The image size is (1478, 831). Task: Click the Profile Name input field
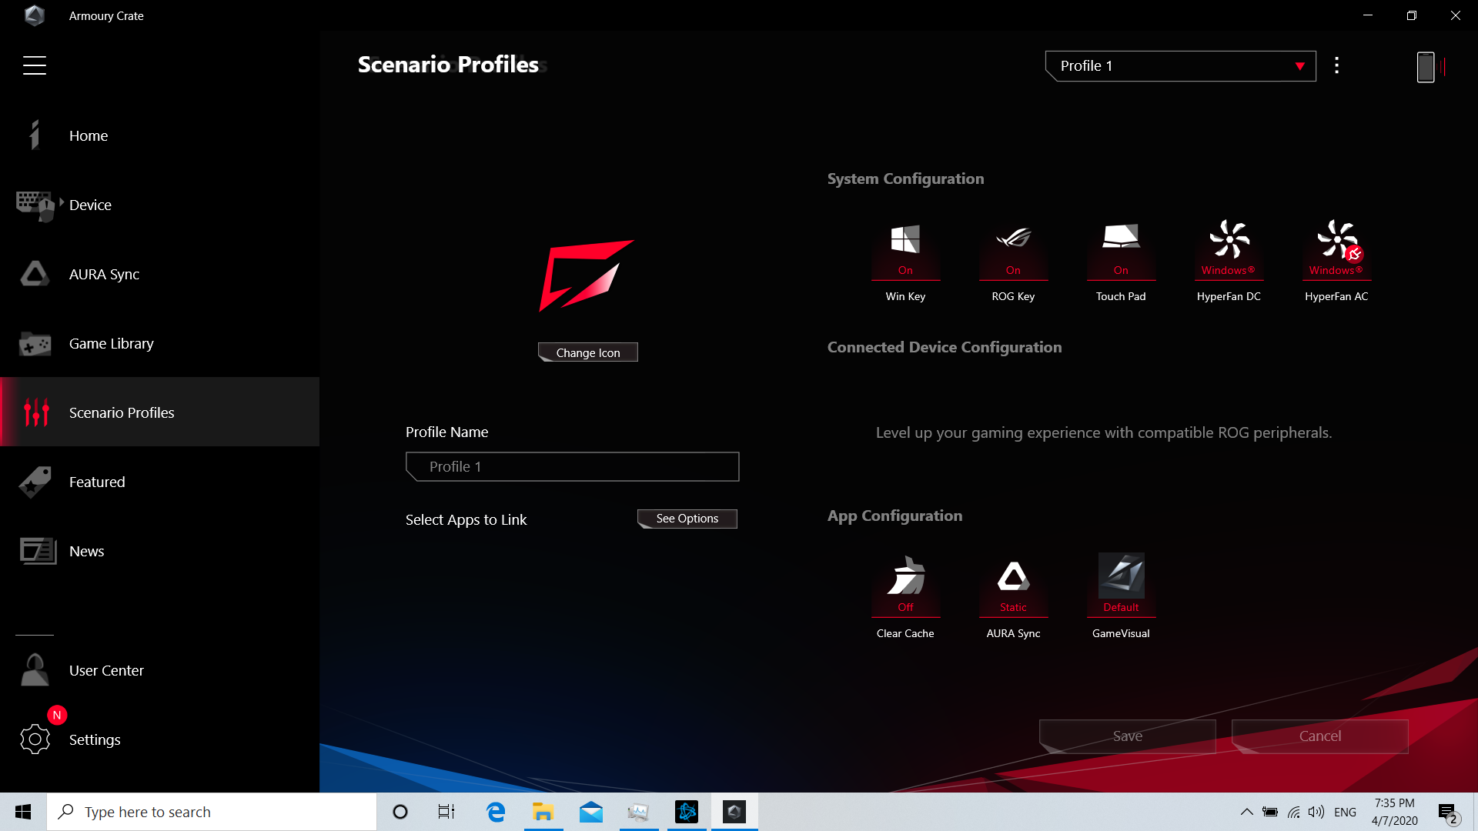coord(573,466)
